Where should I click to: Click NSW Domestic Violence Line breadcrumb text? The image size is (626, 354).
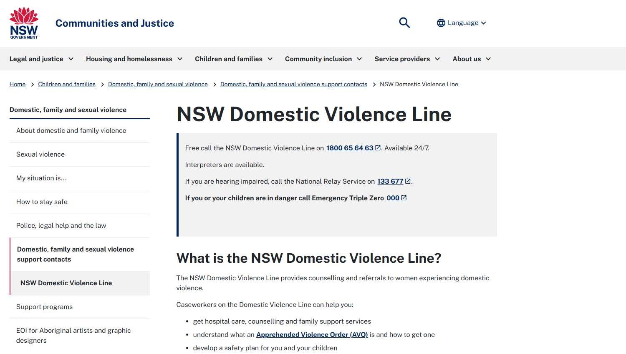tap(419, 84)
